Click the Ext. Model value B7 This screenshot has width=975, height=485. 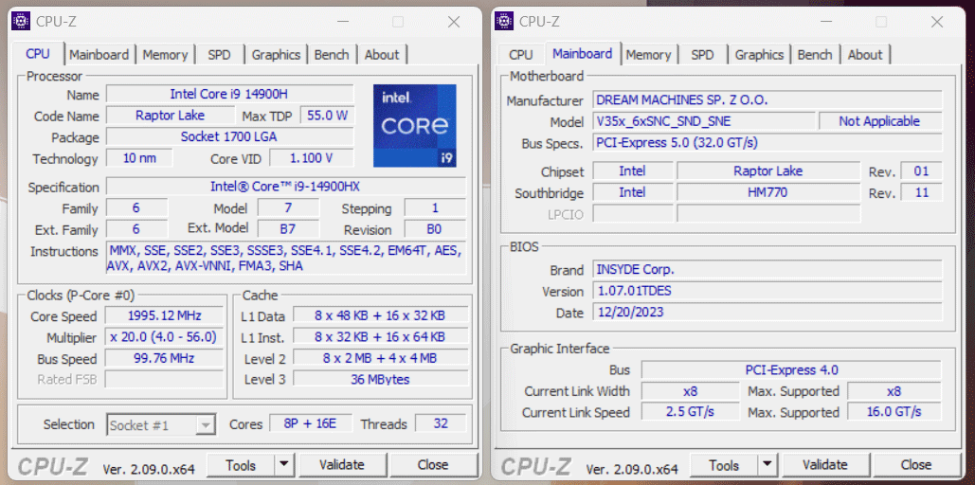(x=288, y=229)
